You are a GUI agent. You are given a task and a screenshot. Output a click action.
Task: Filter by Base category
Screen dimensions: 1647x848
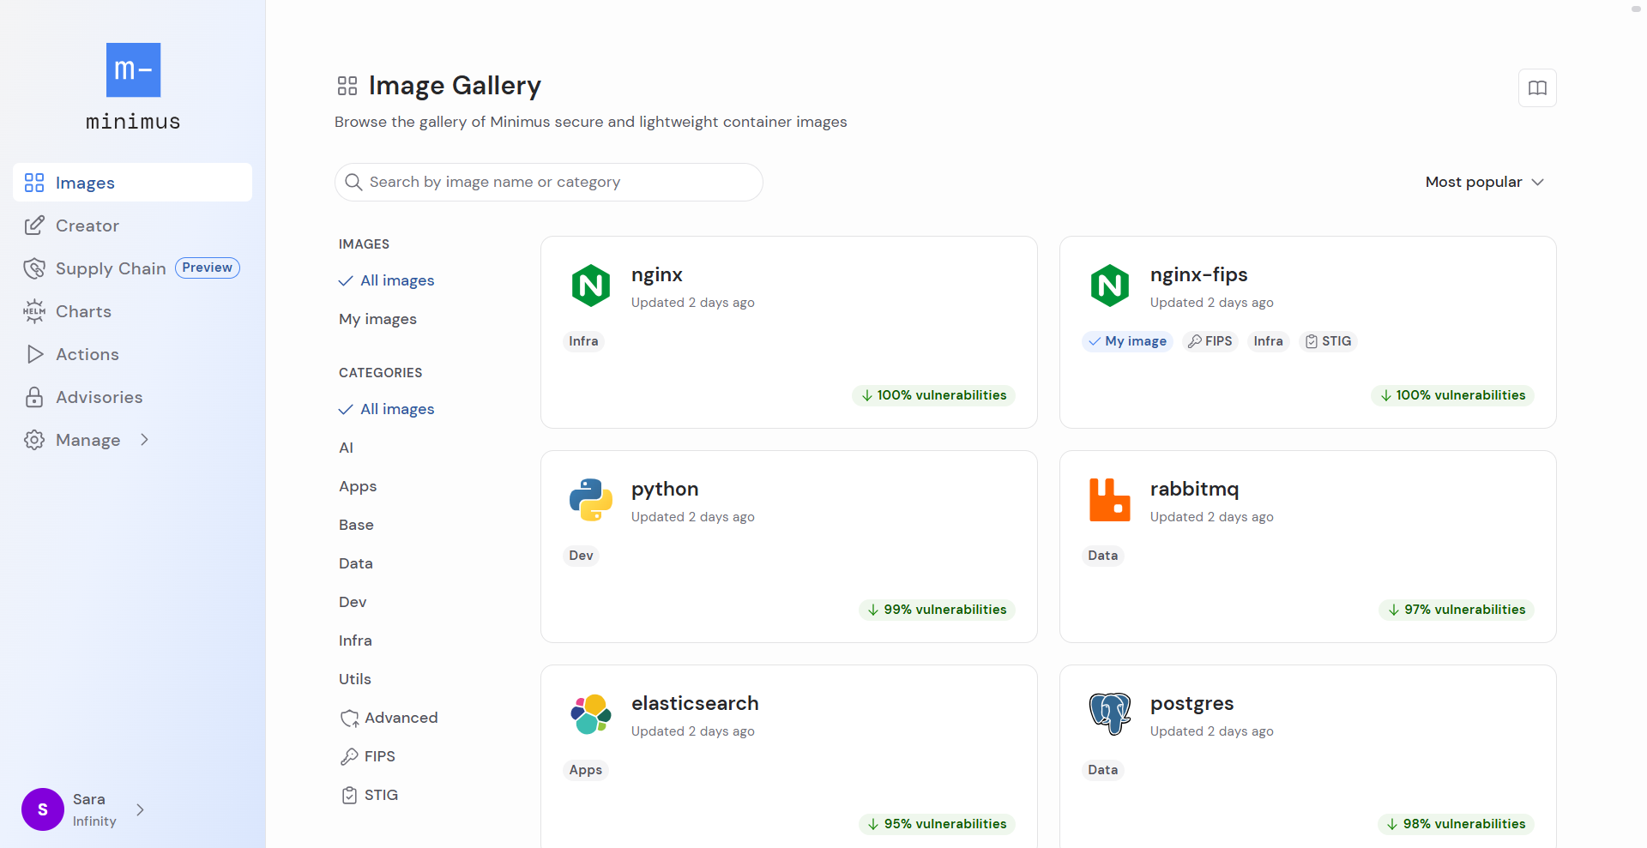tap(356, 525)
